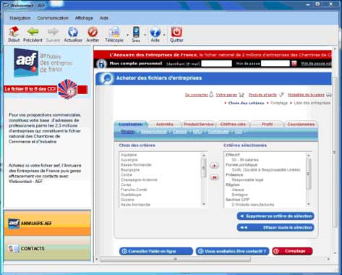
Task: Open Télécopie fax tool
Action: click(114, 34)
